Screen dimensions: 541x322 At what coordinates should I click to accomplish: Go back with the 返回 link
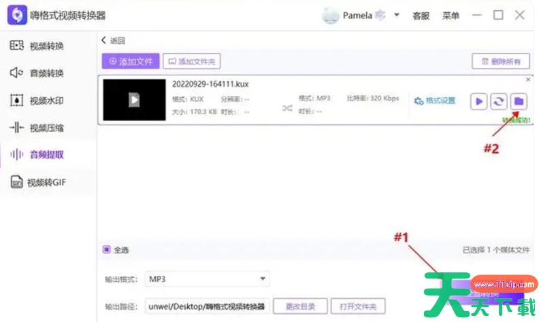click(x=113, y=40)
